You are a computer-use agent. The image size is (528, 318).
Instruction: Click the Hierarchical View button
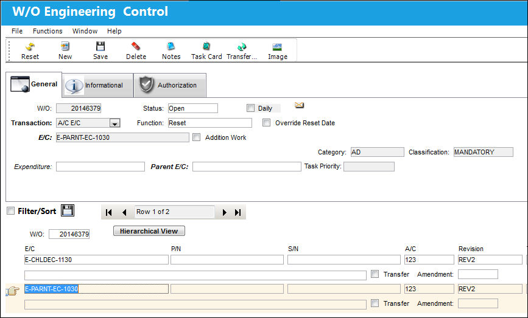click(149, 231)
